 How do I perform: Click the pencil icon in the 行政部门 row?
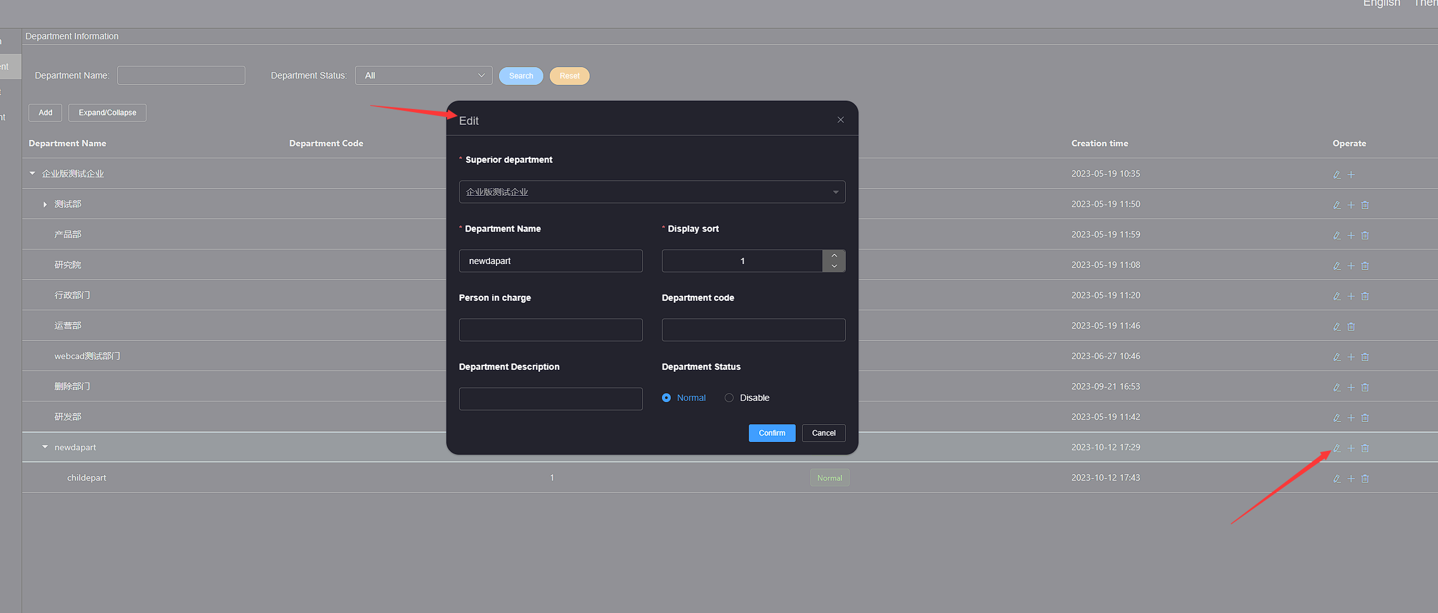click(1337, 296)
